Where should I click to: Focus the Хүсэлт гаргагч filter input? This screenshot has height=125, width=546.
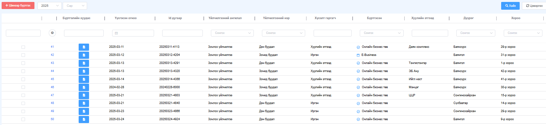[332, 33]
